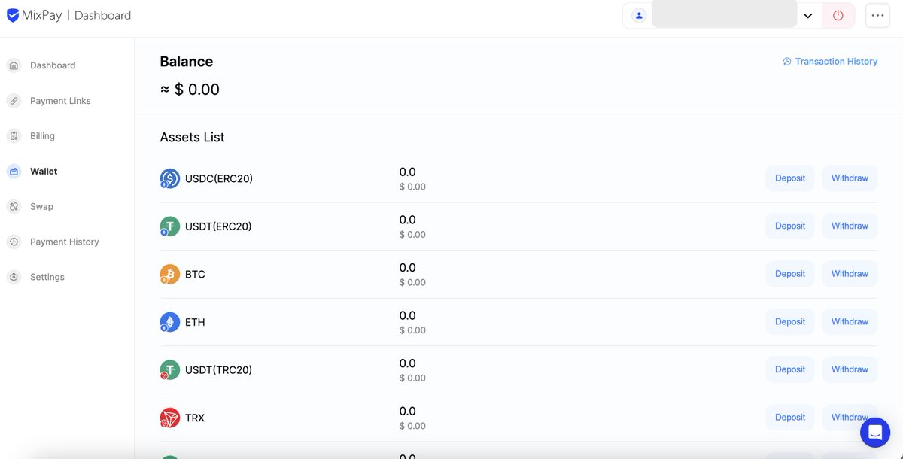
Task: Click the TRX coin icon
Action: 170,418
